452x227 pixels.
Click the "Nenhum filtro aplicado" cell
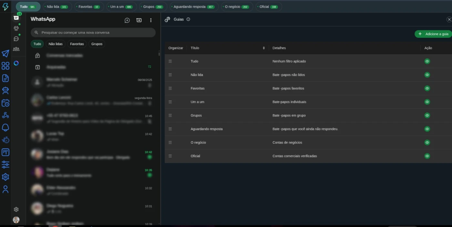[289, 61]
